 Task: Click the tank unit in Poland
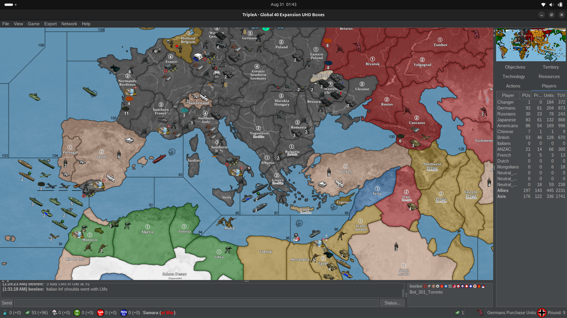[x=297, y=57]
